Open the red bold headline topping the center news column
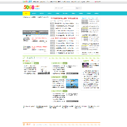 [x=64, y=18]
